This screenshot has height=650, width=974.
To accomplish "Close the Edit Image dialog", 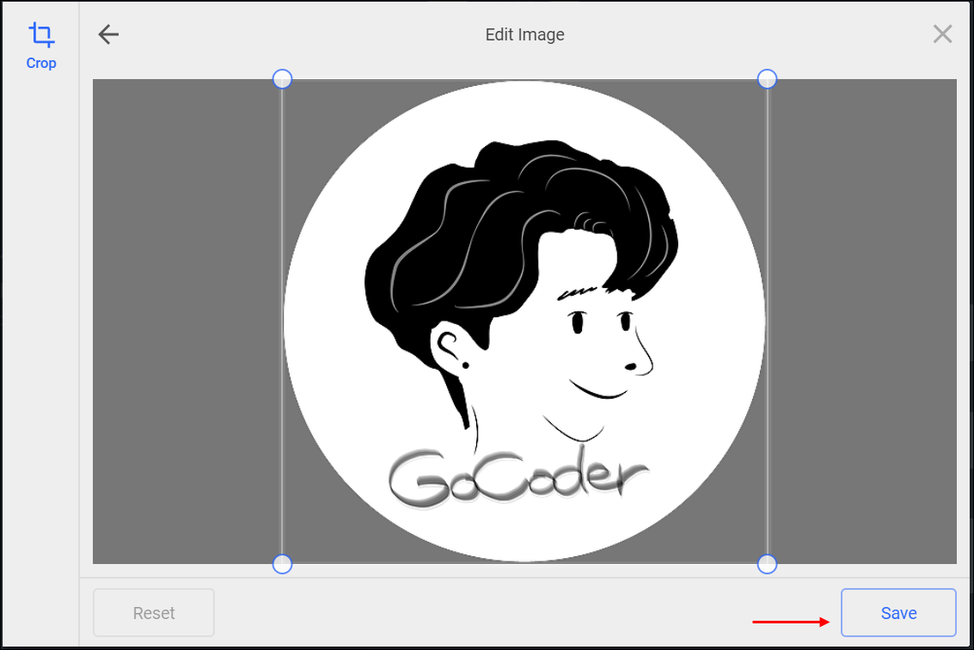I will click(942, 34).
